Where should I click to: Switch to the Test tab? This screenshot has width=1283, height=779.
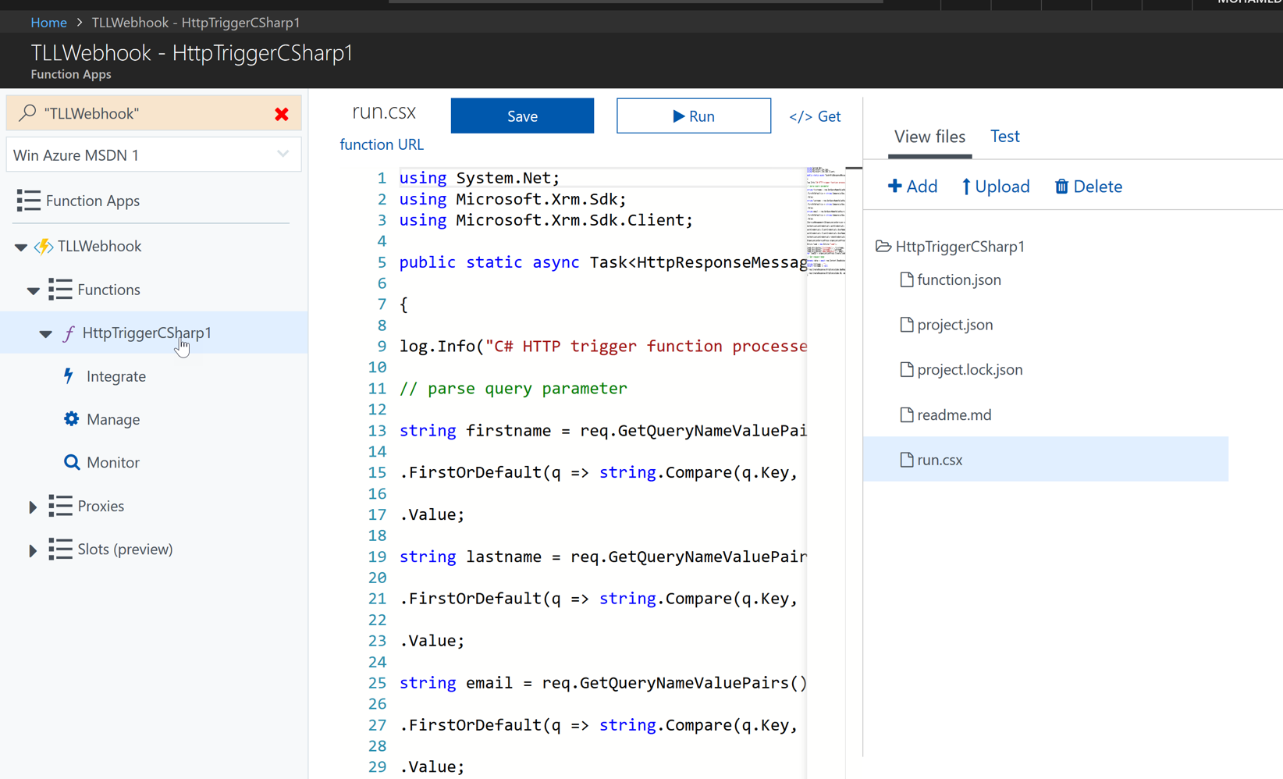pyautogui.click(x=1004, y=137)
